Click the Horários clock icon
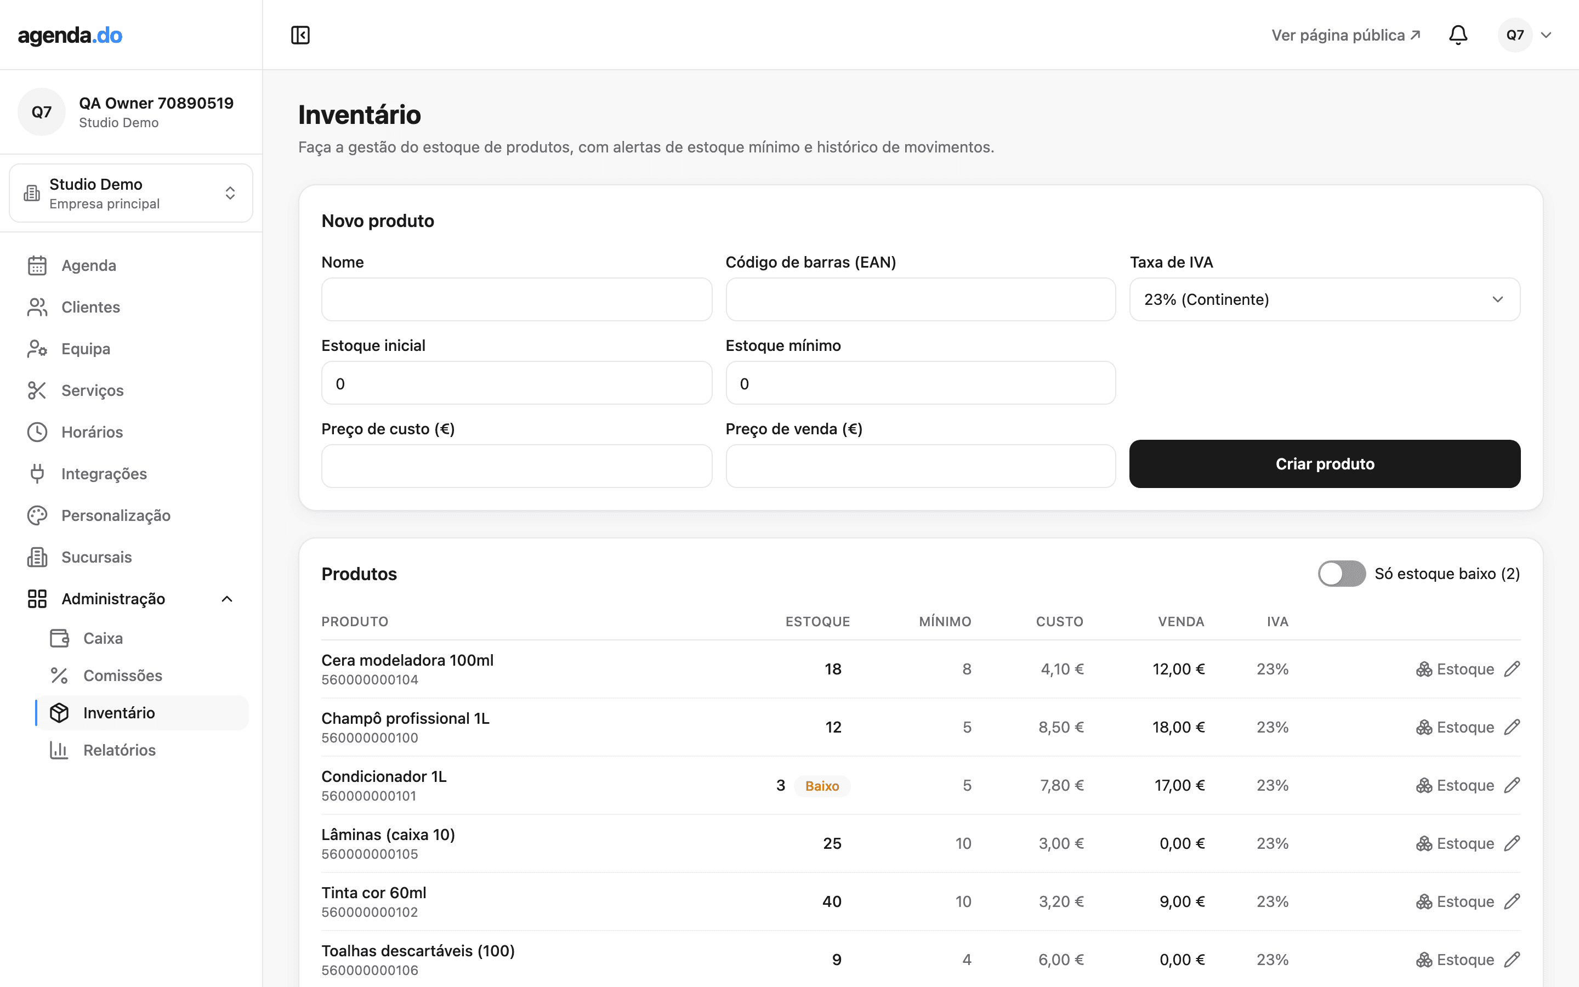 [37, 432]
